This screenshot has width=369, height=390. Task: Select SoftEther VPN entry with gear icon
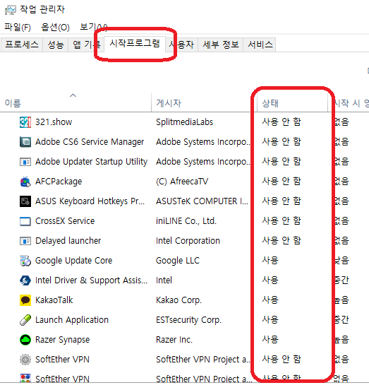[62, 360]
